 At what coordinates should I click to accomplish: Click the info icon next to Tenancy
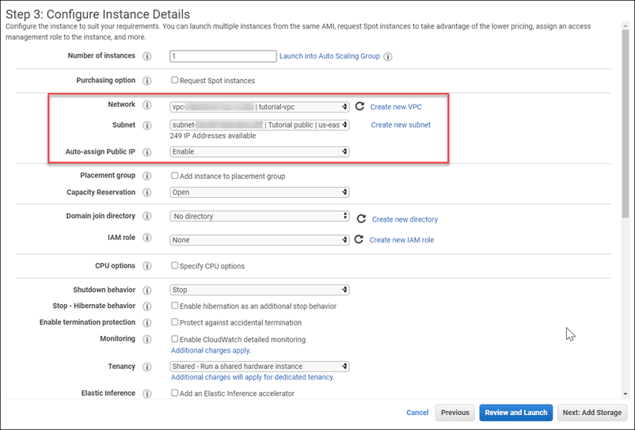[146, 367]
